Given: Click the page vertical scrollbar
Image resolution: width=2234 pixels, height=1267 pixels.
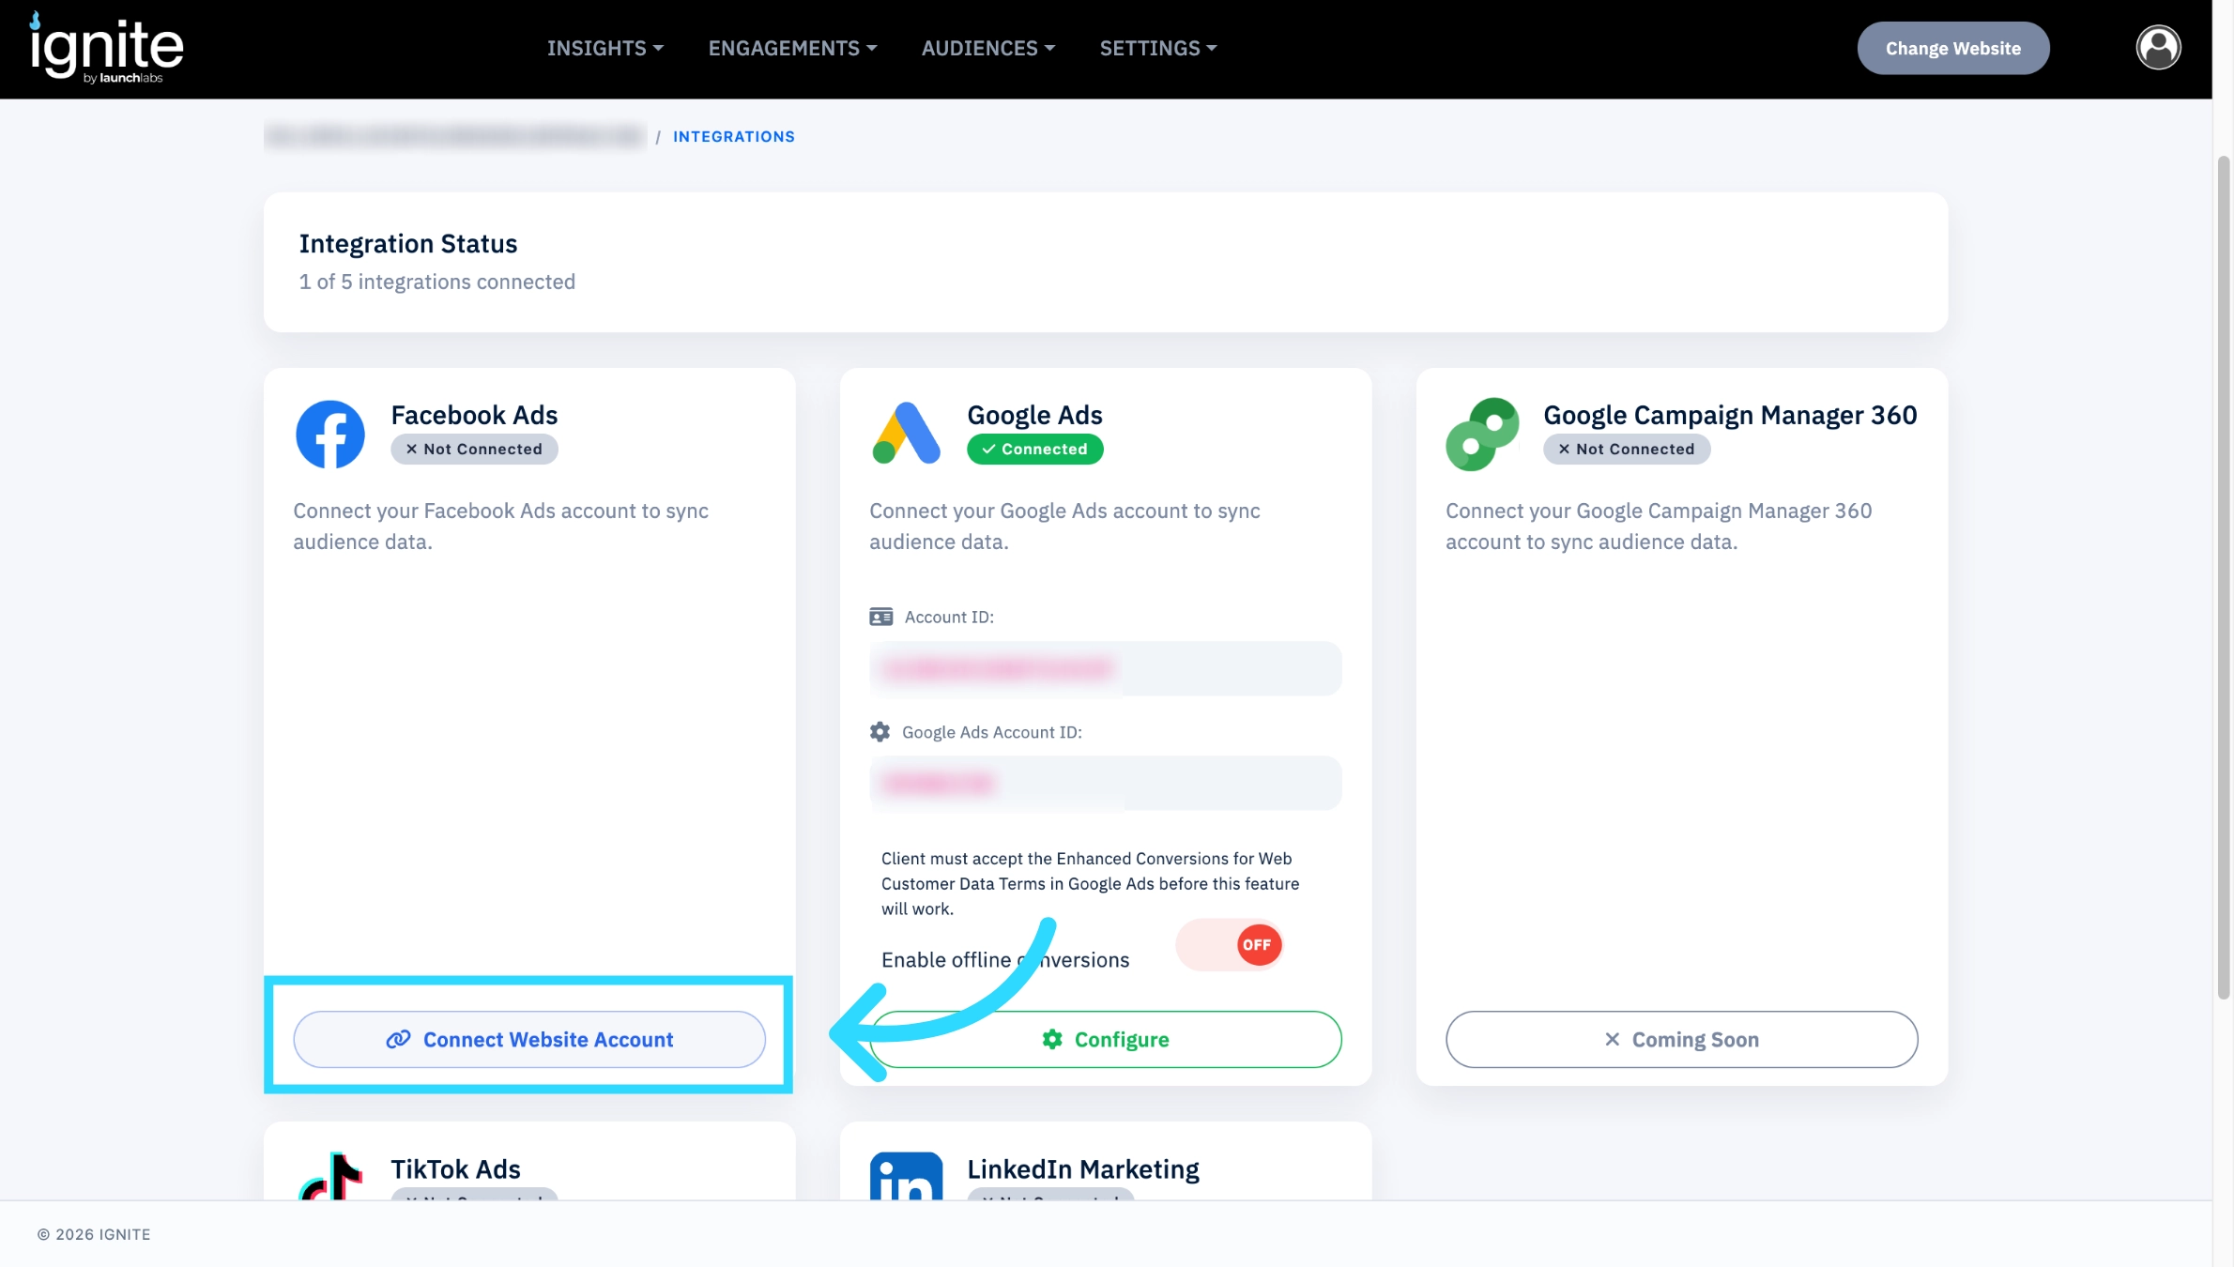Looking at the screenshot, I should [2223, 577].
